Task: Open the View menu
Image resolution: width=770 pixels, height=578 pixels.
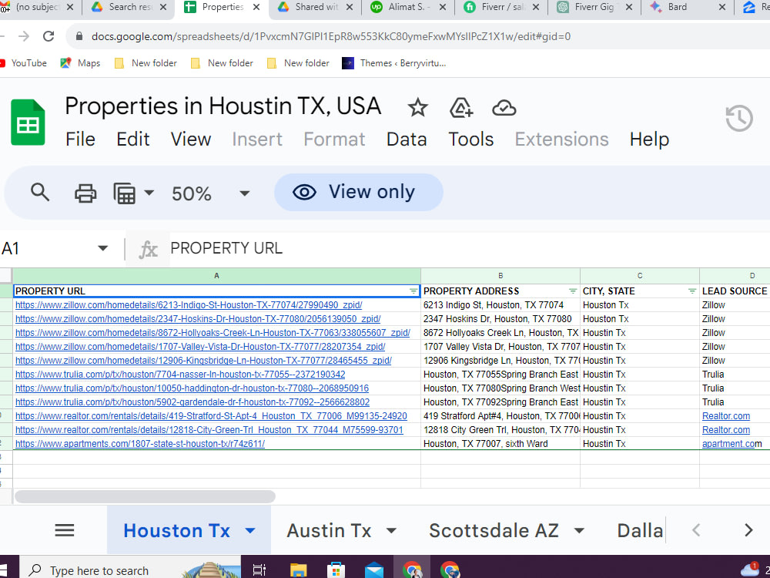Action: 190,139
